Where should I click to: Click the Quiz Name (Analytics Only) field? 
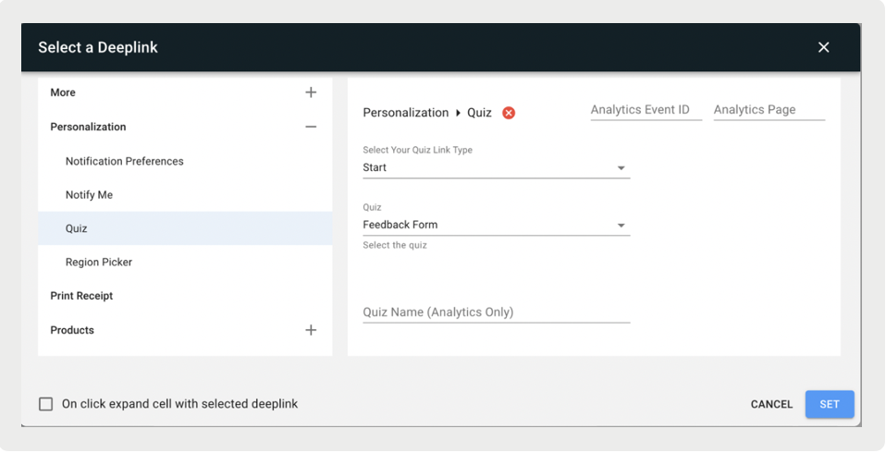(496, 312)
